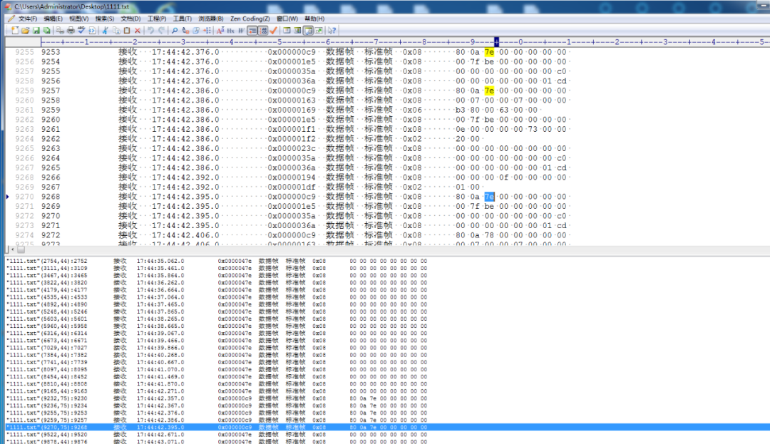770x444 pixels.
Task: View document in browser icon
Action: 92,31
